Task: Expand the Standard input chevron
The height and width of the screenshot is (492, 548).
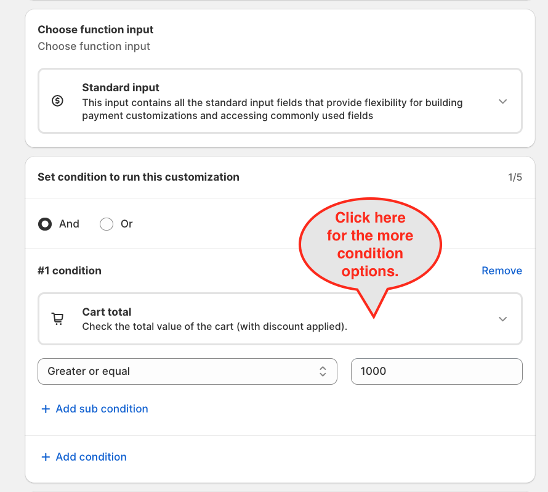Action: pyautogui.click(x=502, y=101)
